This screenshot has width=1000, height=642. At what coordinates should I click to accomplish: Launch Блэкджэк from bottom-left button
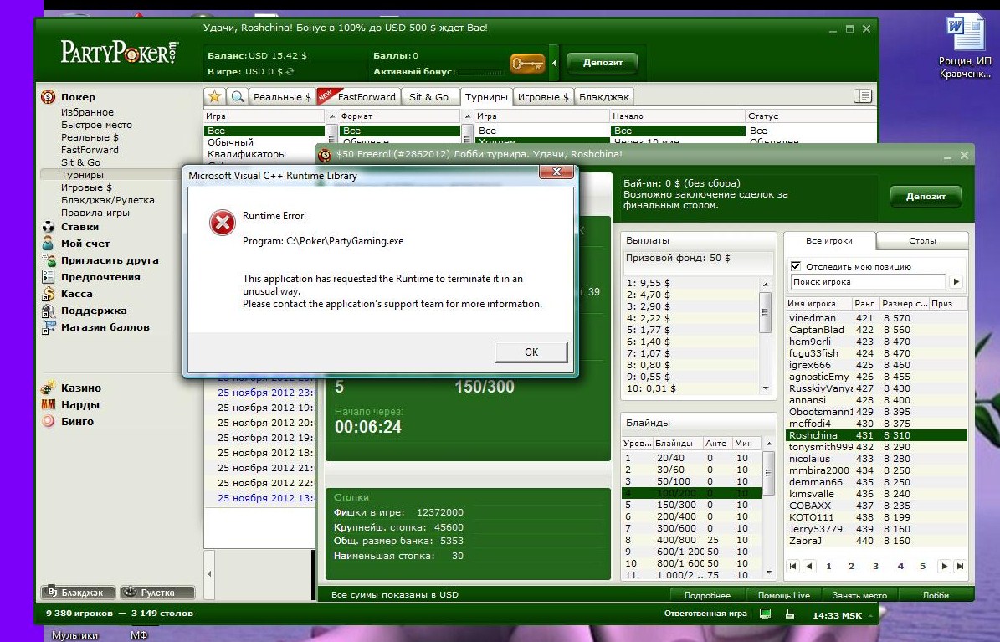pos(78,593)
